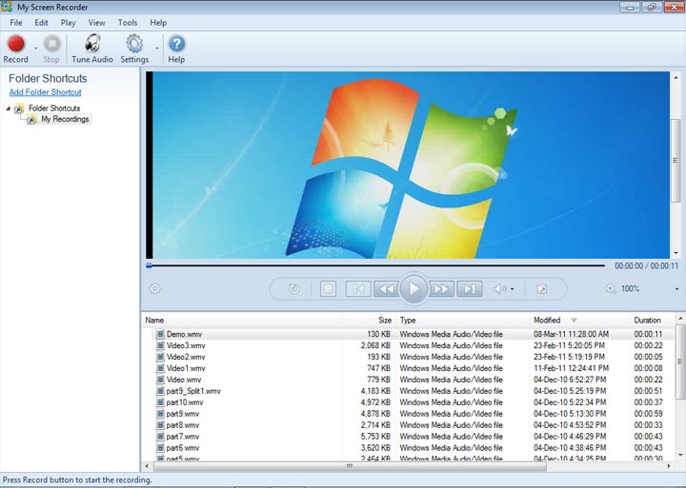This screenshot has height=488, width=686.
Task: Click the Add Folder Shortcut link
Action: 46,92
